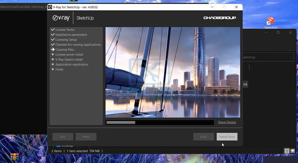Screen dimensions: 298x163
Task: Click the Help button
Action: pos(86,137)
